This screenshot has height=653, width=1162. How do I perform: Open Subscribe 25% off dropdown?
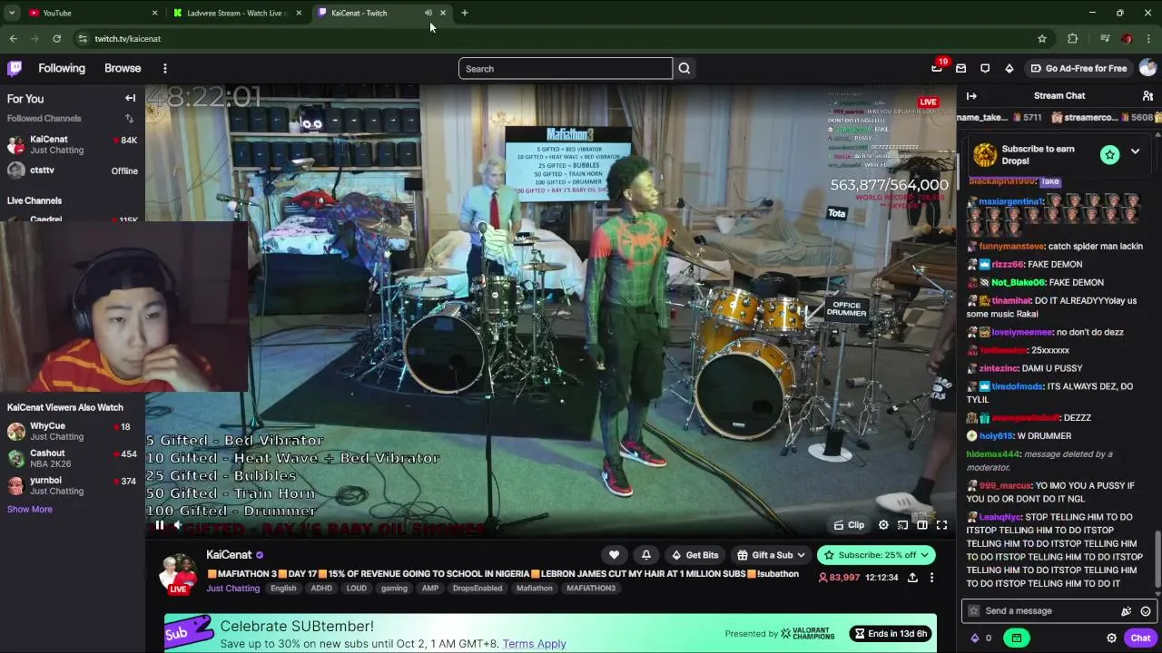876,555
